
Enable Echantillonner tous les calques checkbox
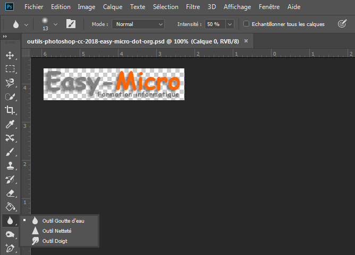click(246, 24)
